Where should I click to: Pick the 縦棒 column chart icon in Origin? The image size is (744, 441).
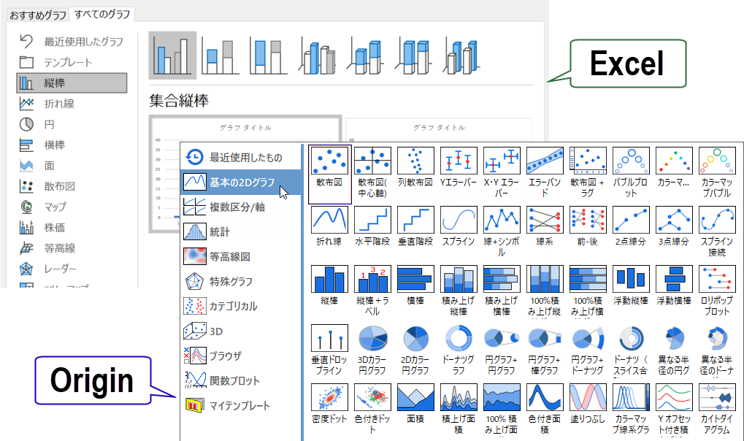point(329,279)
